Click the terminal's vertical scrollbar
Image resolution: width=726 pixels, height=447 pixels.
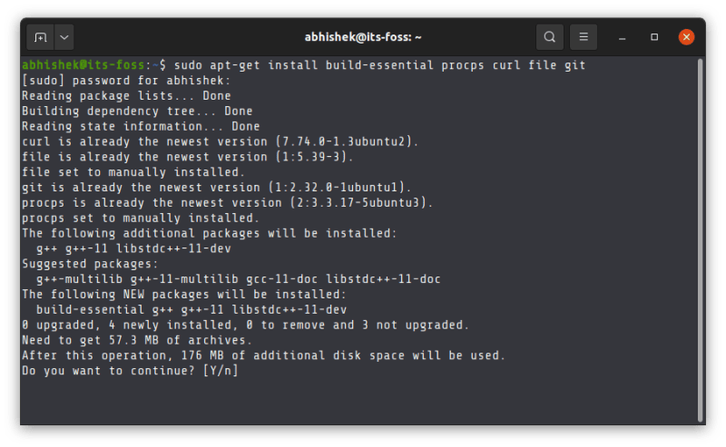coord(700,238)
